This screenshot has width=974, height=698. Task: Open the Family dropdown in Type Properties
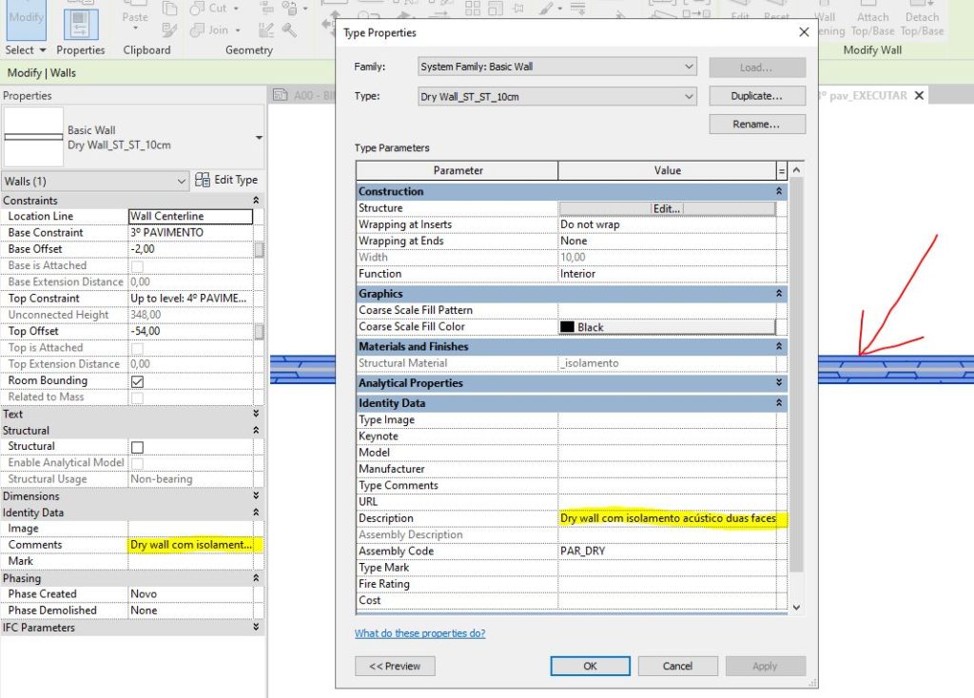(557, 67)
